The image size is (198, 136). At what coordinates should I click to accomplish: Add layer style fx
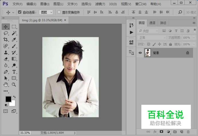tap(155, 132)
